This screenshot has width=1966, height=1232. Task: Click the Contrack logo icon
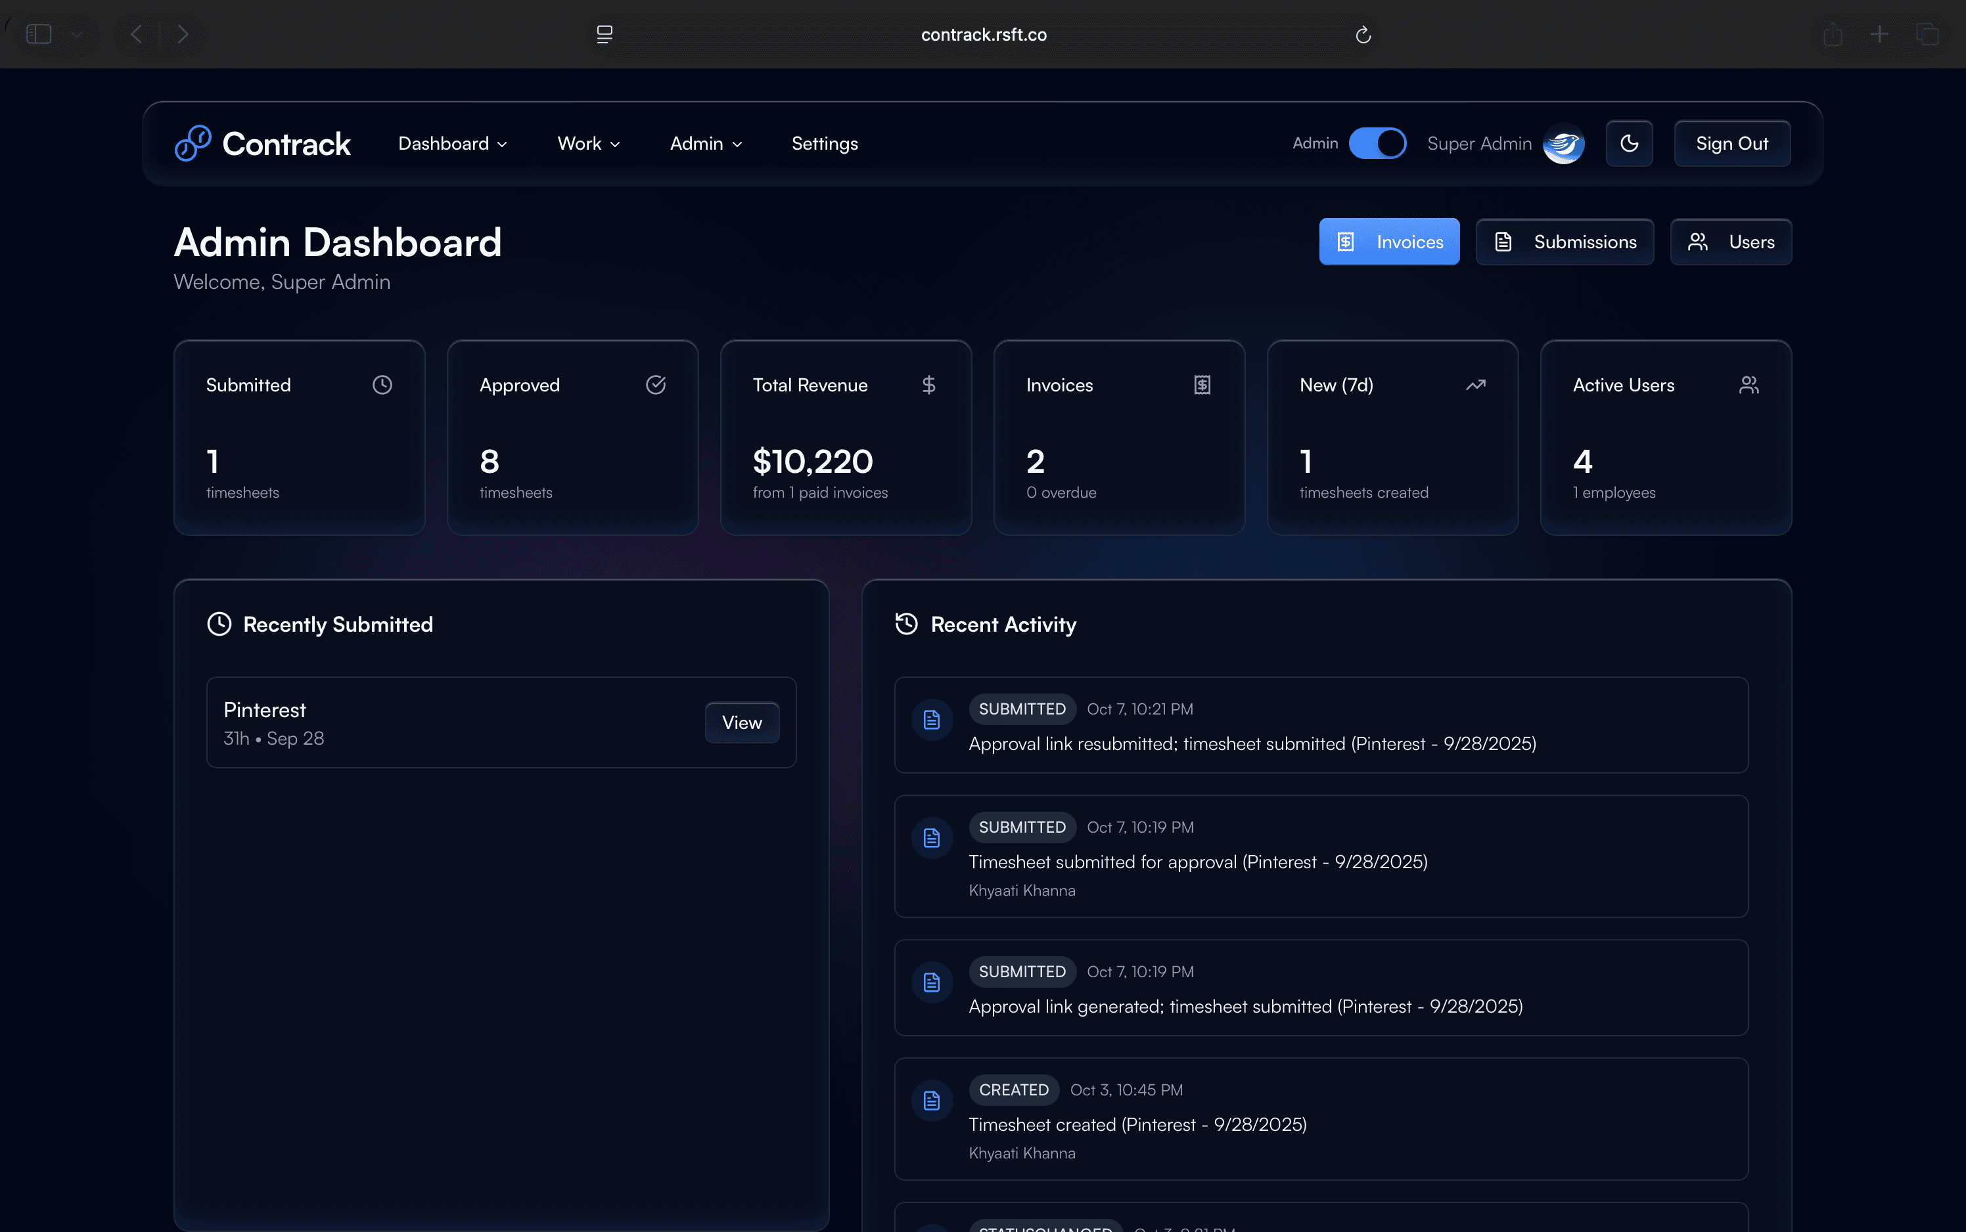coord(193,143)
